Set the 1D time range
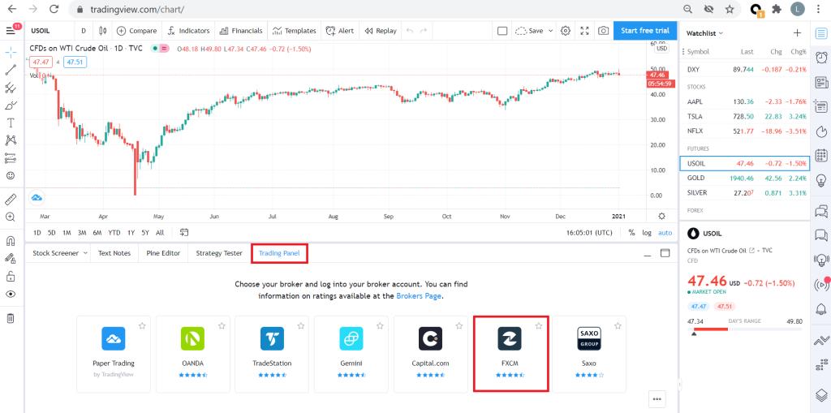Screen dimensions: 831x413 pos(37,232)
